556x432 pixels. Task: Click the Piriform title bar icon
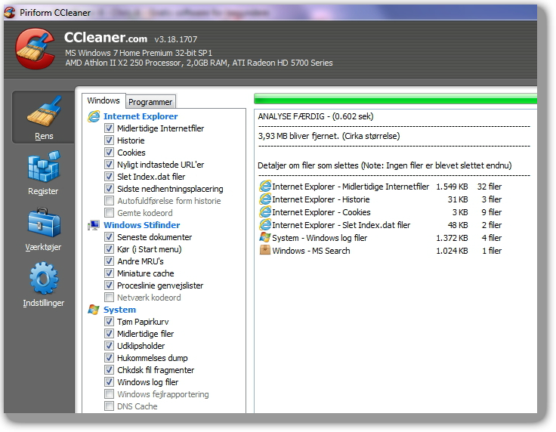[10, 12]
